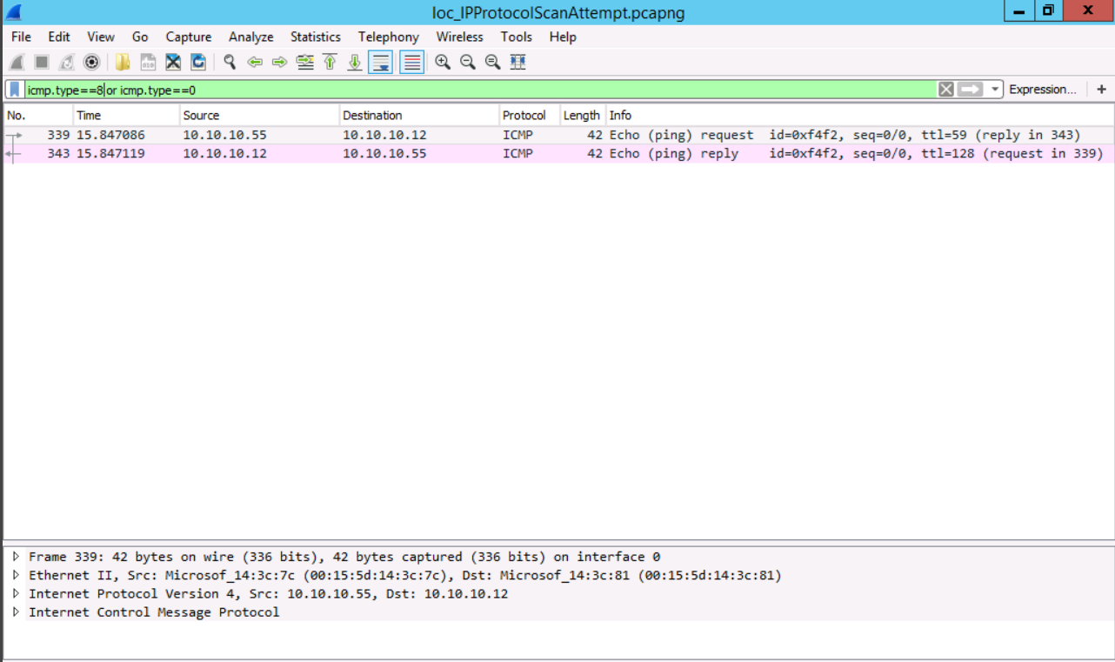The image size is (1115, 662).
Task: Open the Go menu
Action: pyautogui.click(x=140, y=37)
